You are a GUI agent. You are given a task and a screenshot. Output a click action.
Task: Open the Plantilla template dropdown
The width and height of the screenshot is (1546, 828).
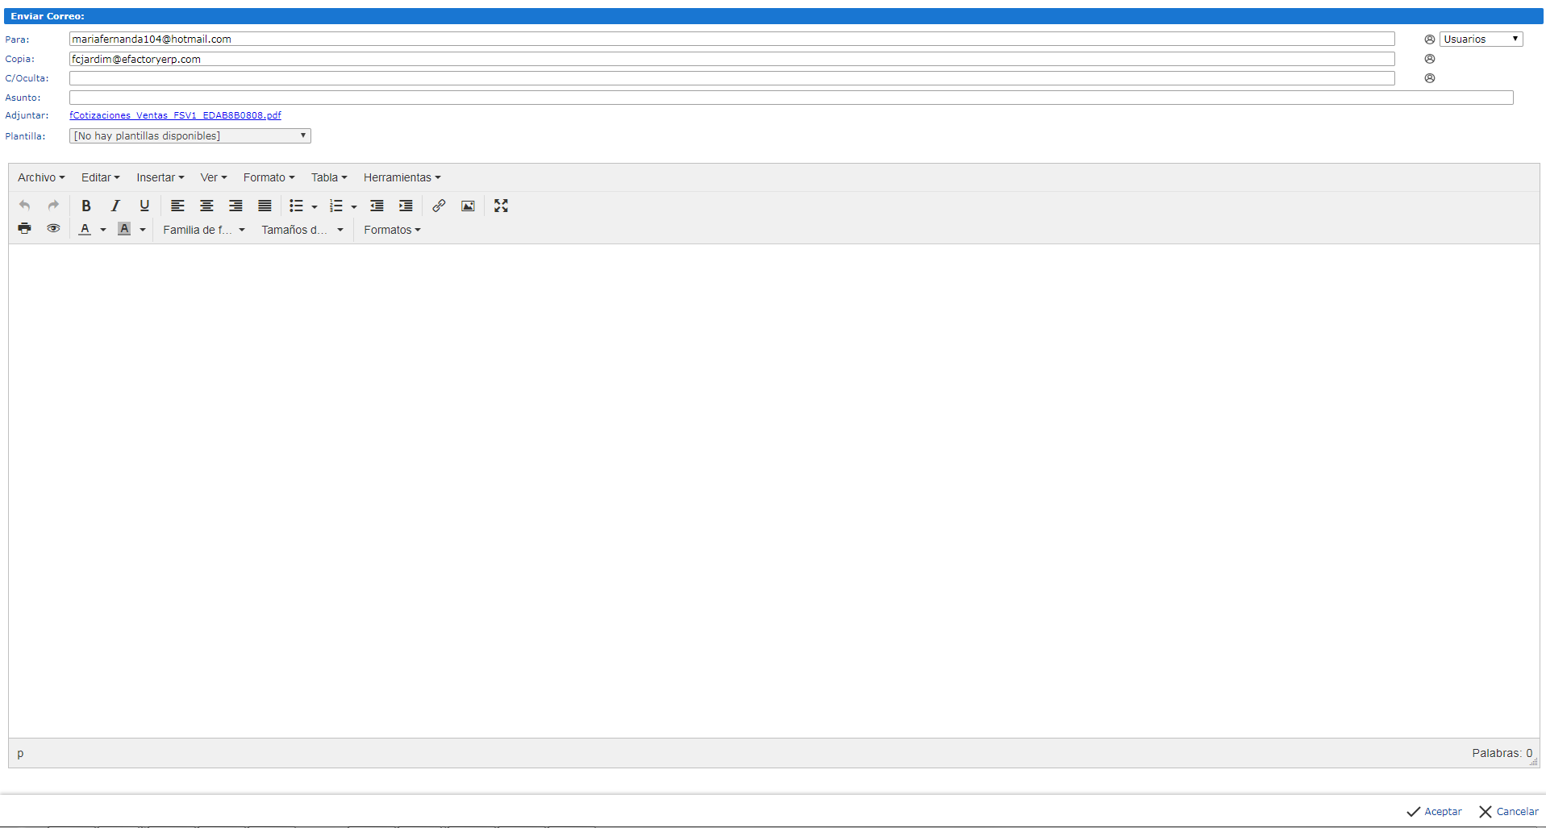click(x=190, y=136)
